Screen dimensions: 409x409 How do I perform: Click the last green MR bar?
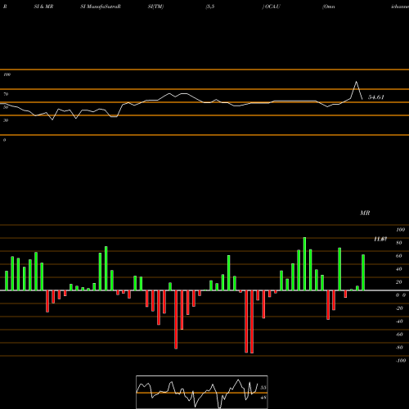point(363,272)
